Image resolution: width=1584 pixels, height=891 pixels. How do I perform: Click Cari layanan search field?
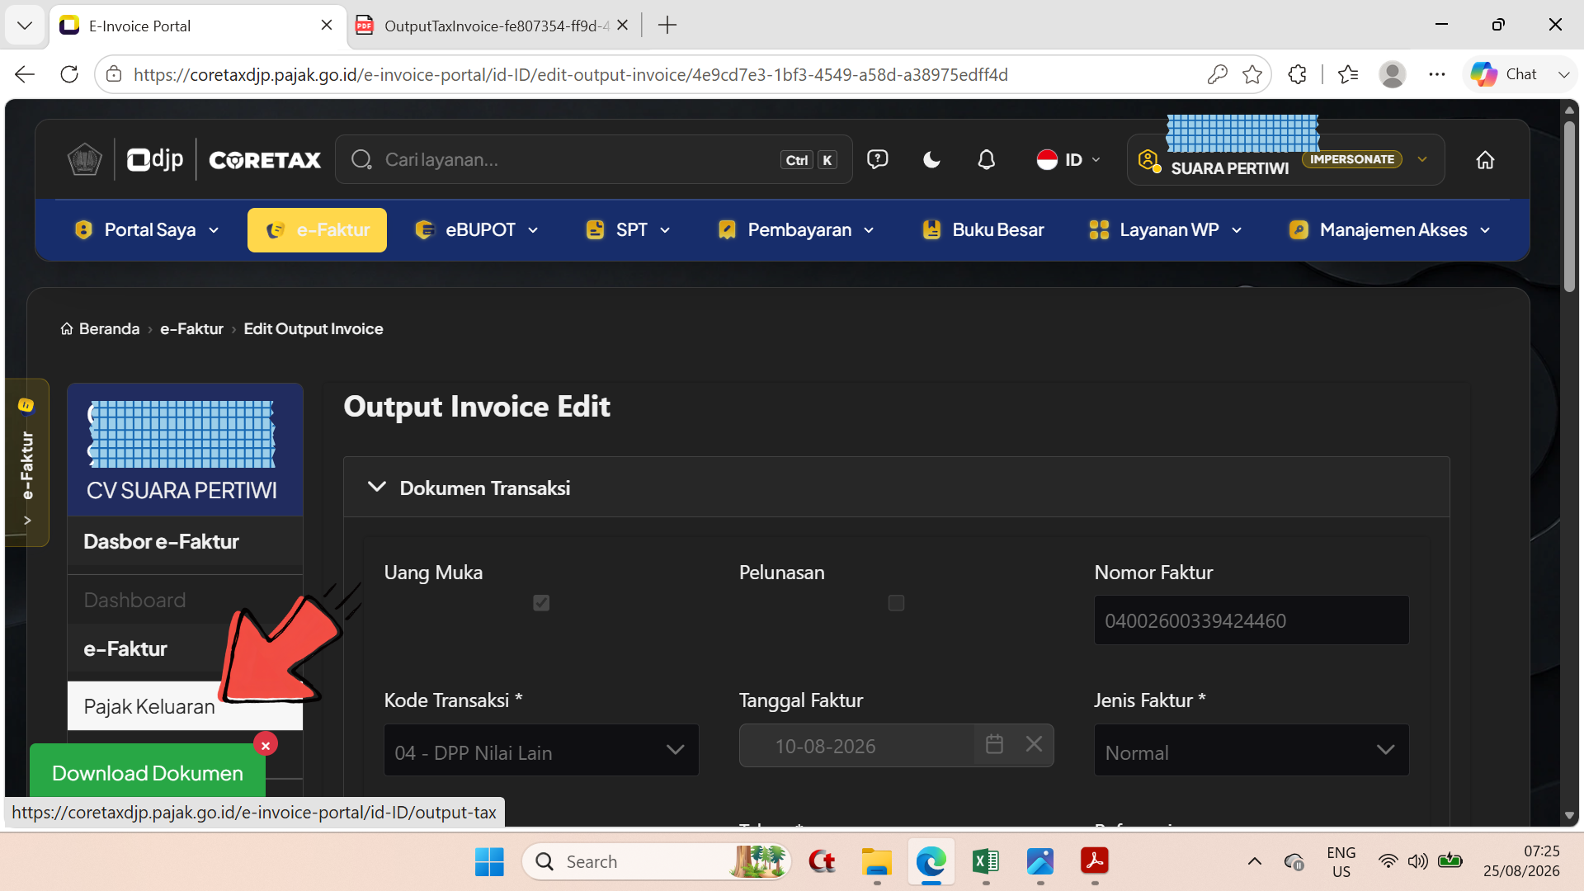pyautogui.click(x=594, y=159)
